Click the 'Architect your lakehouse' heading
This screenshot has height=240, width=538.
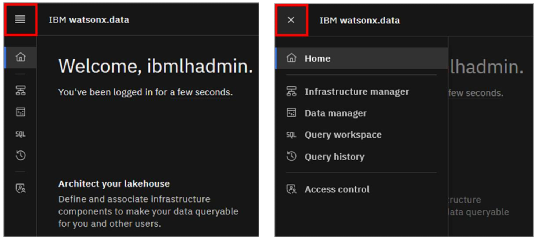(x=114, y=184)
